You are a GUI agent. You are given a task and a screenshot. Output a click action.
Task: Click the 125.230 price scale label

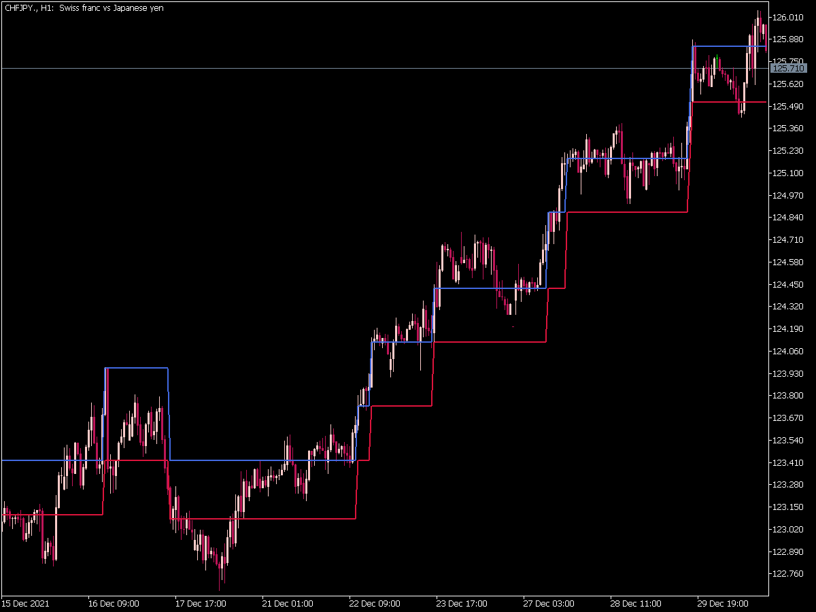[x=789, y=150]
